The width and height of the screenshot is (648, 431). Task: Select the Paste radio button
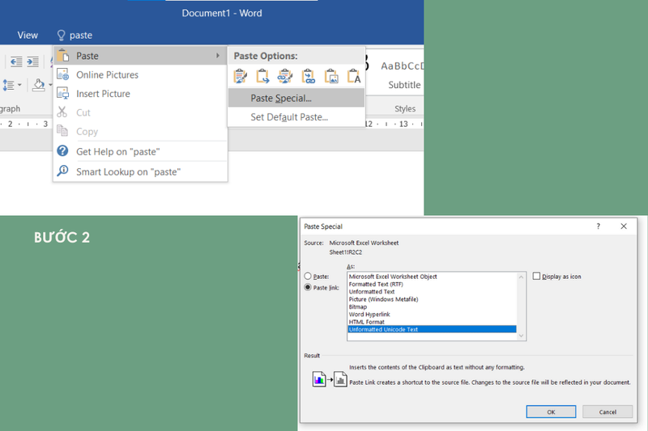tap(308, 276)
